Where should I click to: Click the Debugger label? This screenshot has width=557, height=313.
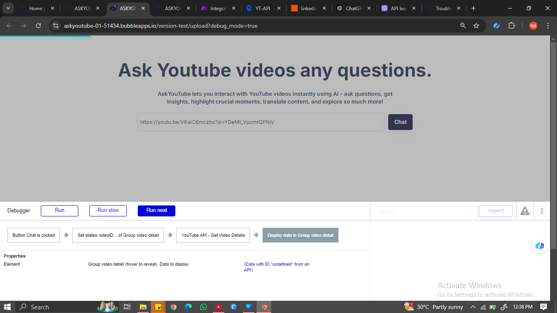click(19, 211)
